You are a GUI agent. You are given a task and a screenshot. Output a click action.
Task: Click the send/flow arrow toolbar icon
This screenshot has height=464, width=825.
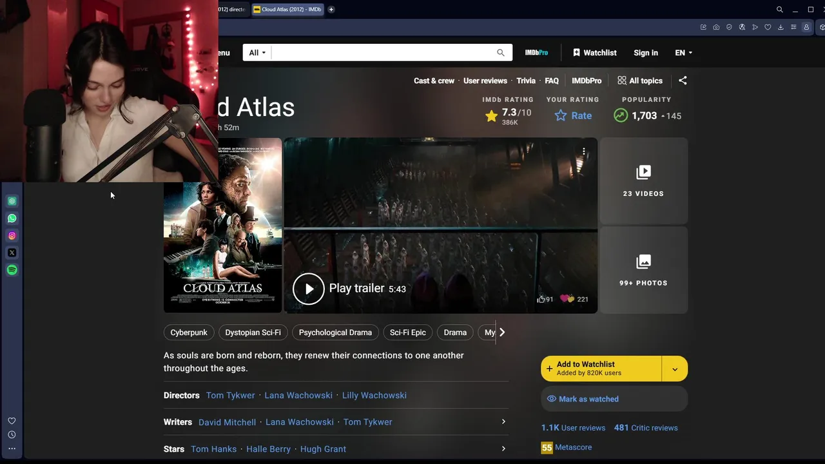(x=755, y=27)
